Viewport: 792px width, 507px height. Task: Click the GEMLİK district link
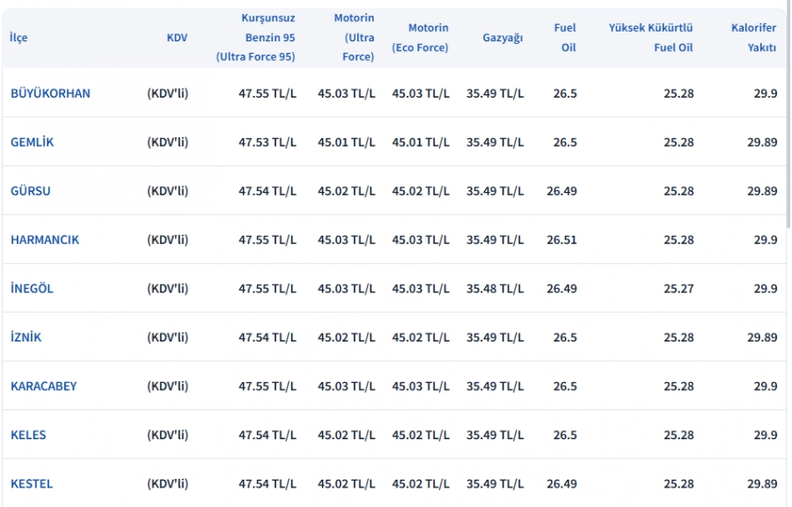click(x=32, y=142)
